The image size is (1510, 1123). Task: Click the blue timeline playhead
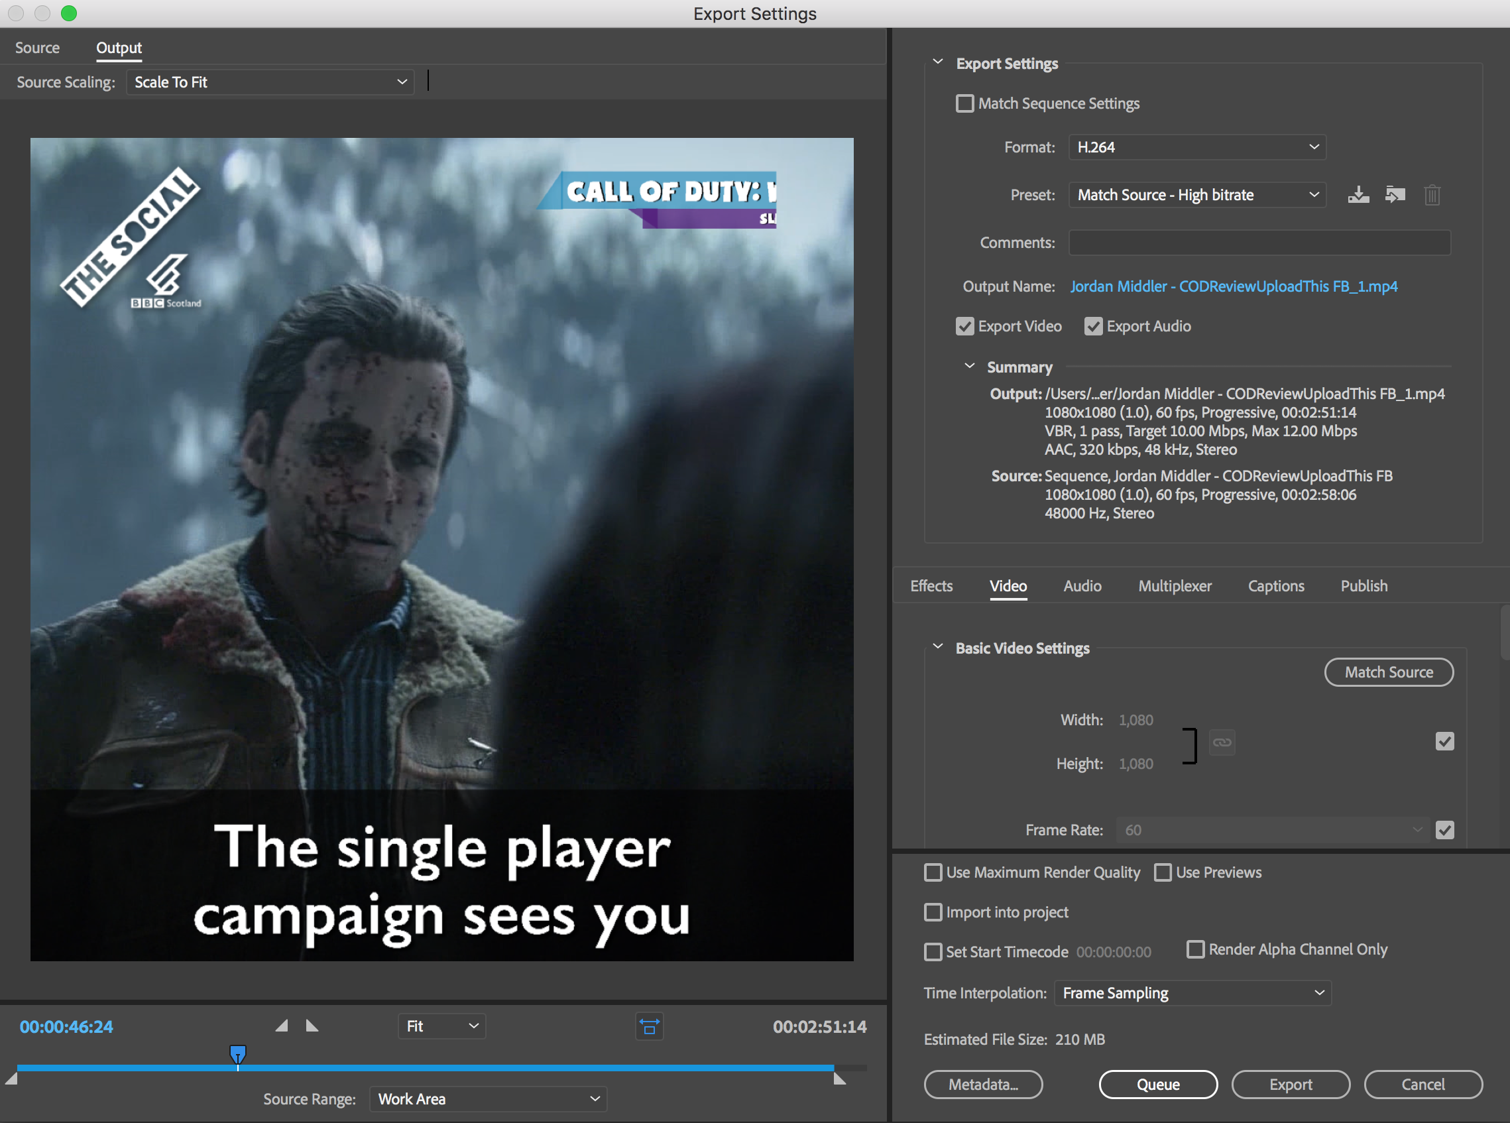[x=237, y=1053]
